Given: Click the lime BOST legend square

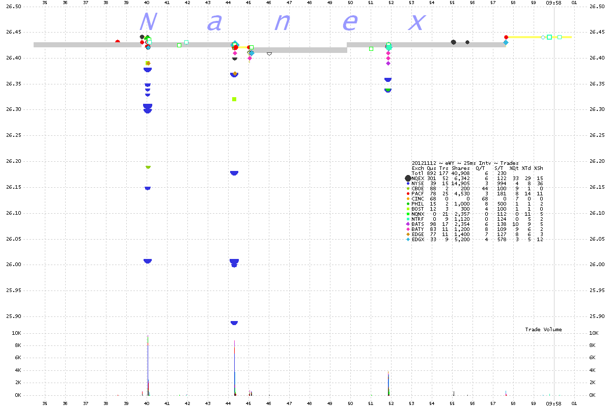Looking at the screenshot, I should pos(408,209).
